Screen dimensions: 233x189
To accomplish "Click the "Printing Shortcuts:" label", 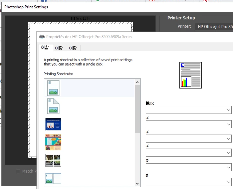I will point(58,74).
